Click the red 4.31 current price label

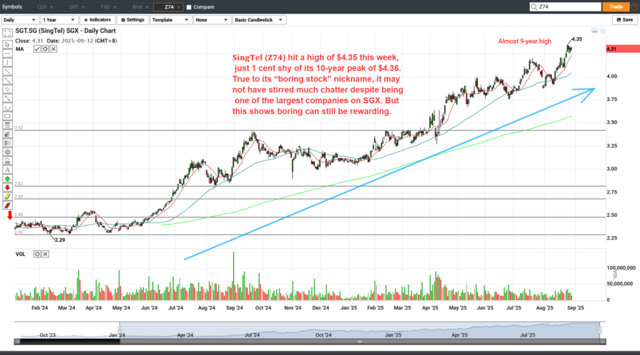622,49
